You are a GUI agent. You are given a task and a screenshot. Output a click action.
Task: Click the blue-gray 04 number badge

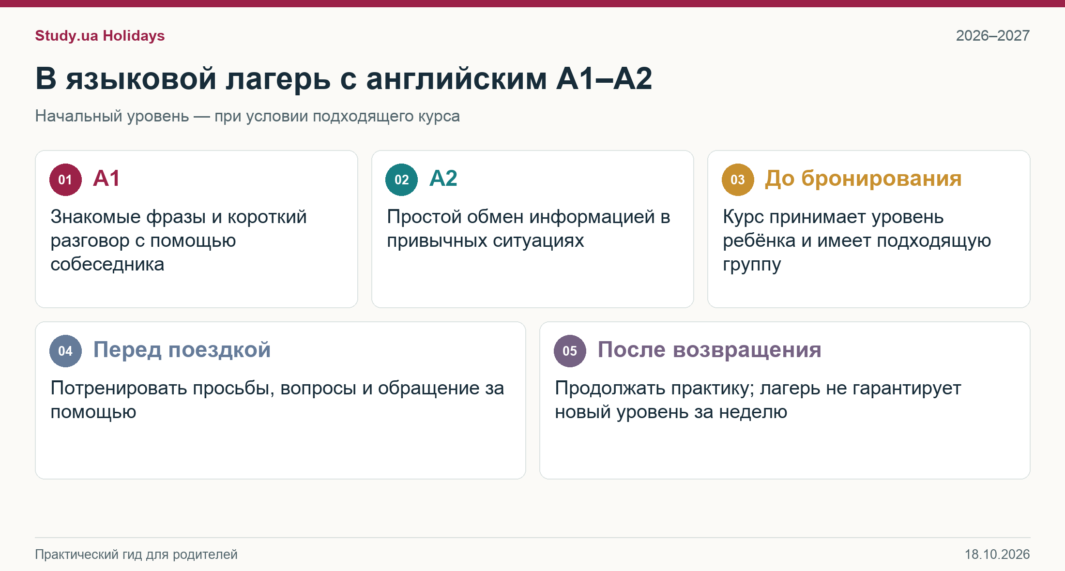click(x=65, y=351)
